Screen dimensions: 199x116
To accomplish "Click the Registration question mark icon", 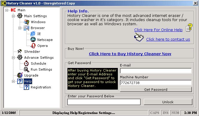I will pyautogui.click(x=26, y=87).
